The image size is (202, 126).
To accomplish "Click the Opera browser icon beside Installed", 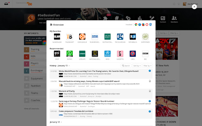I will tap(147, 25).
